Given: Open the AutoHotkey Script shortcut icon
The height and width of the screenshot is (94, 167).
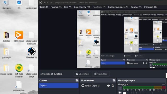Looking at the screenshot, I should click(x=32, y=71).
